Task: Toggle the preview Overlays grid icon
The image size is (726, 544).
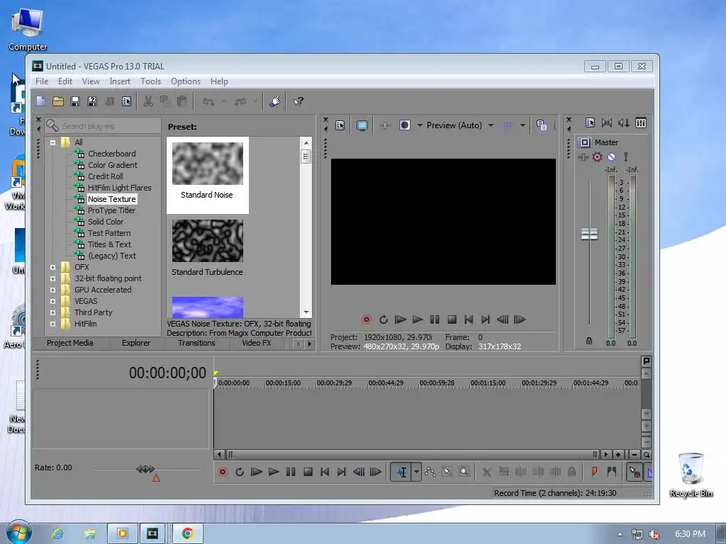Action: 508,125
